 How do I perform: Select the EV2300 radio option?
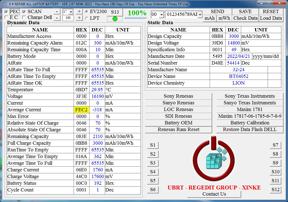(x=86, y=12)
